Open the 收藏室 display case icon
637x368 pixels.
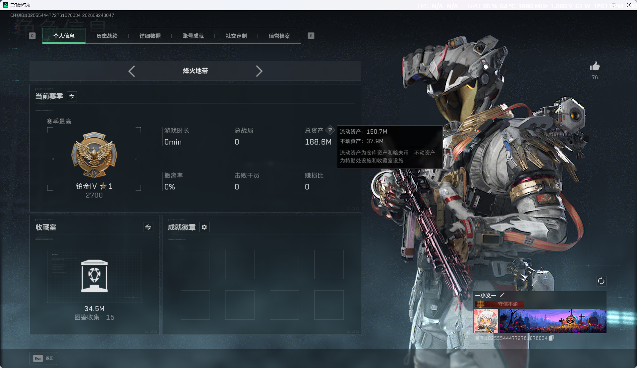[94, 276]
